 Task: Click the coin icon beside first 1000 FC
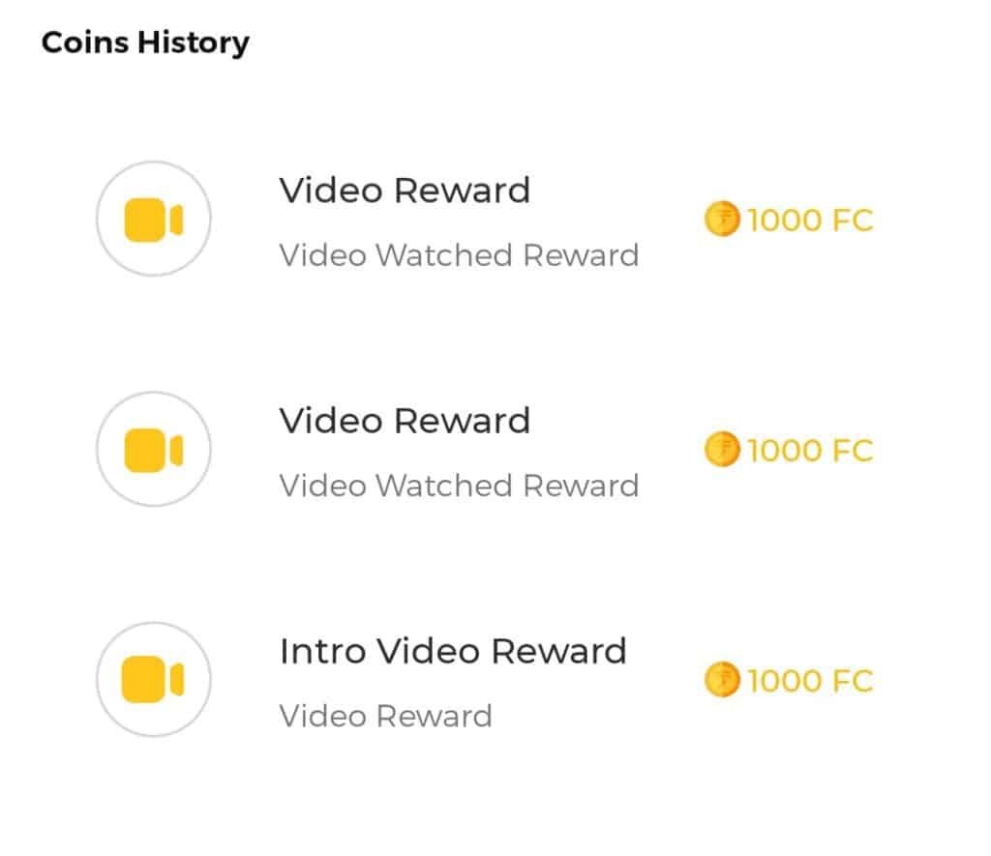pos(720,220)
